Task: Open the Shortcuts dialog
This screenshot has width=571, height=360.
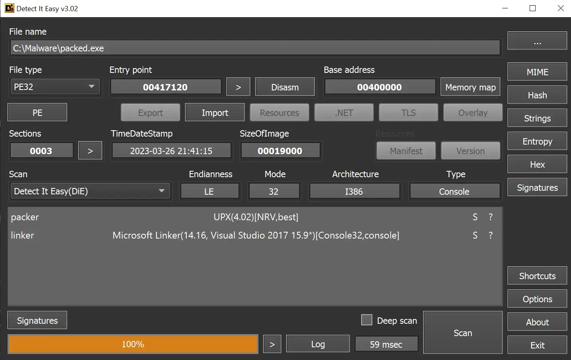Action: point(537,276)
